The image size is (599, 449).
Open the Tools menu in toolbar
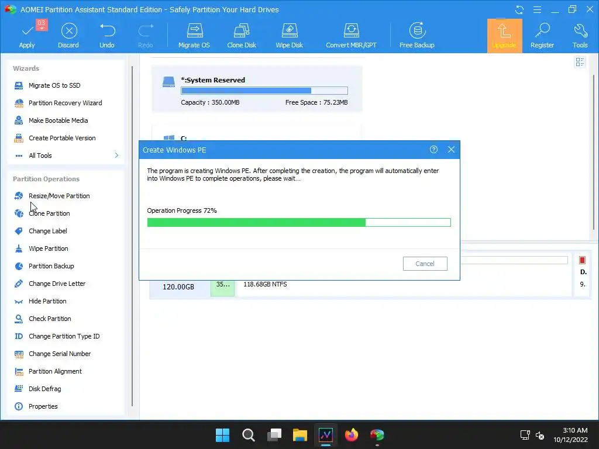point(580,35)
